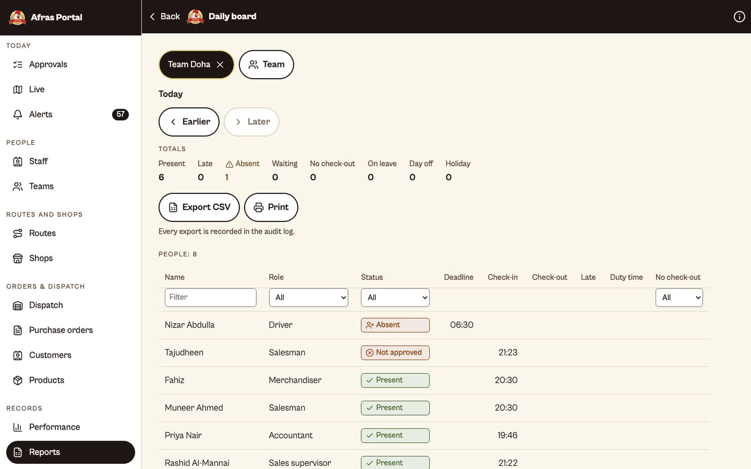Click the Approvals checklist icon
The width and height of the screenshot is (751, 469).
18,64
